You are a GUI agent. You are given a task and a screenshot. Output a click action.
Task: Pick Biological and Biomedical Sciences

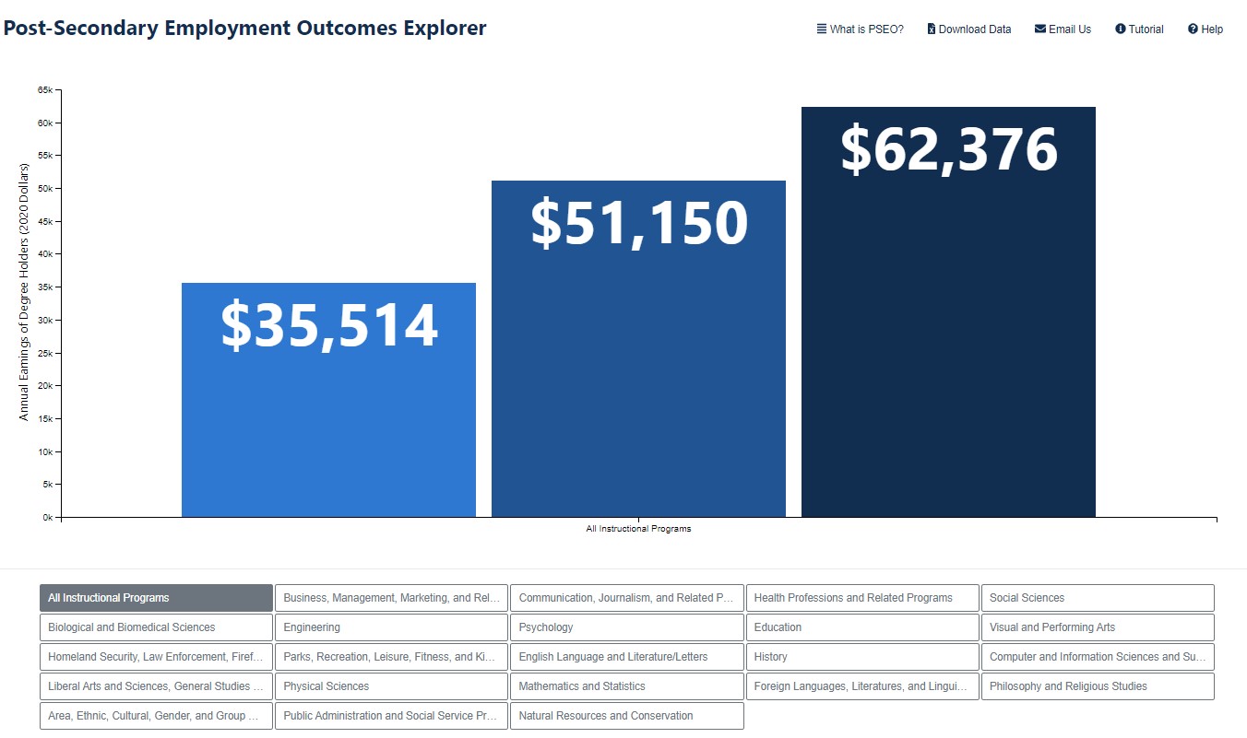(156, 627)
